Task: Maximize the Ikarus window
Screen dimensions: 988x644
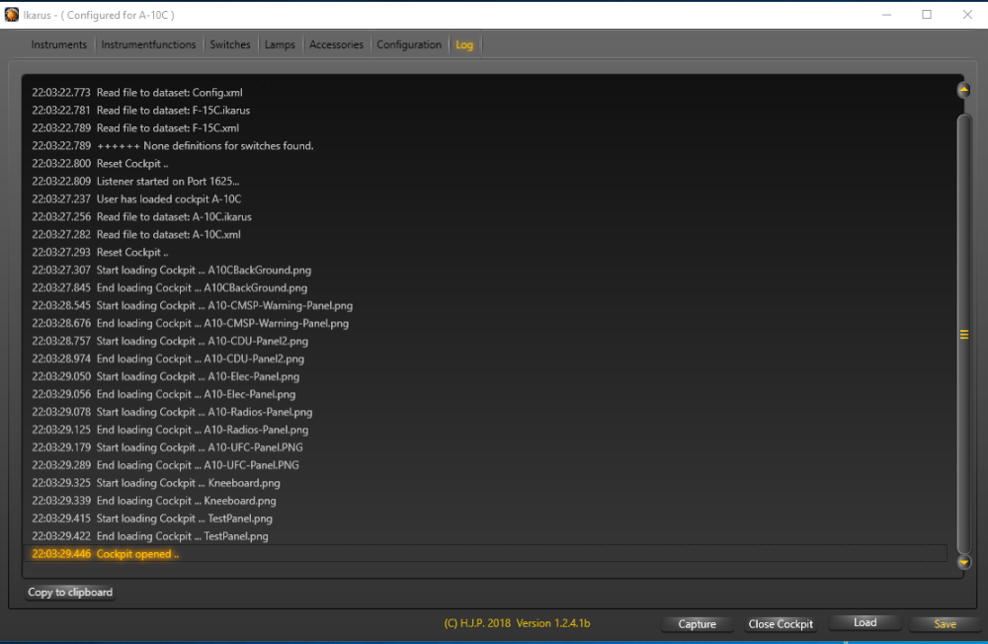Action: (927, 15)
